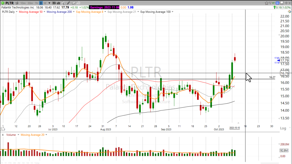Click the 5Y range shortcut
Image resolution: width=292 pixels, height=164 pixels.
pos(2,163)
